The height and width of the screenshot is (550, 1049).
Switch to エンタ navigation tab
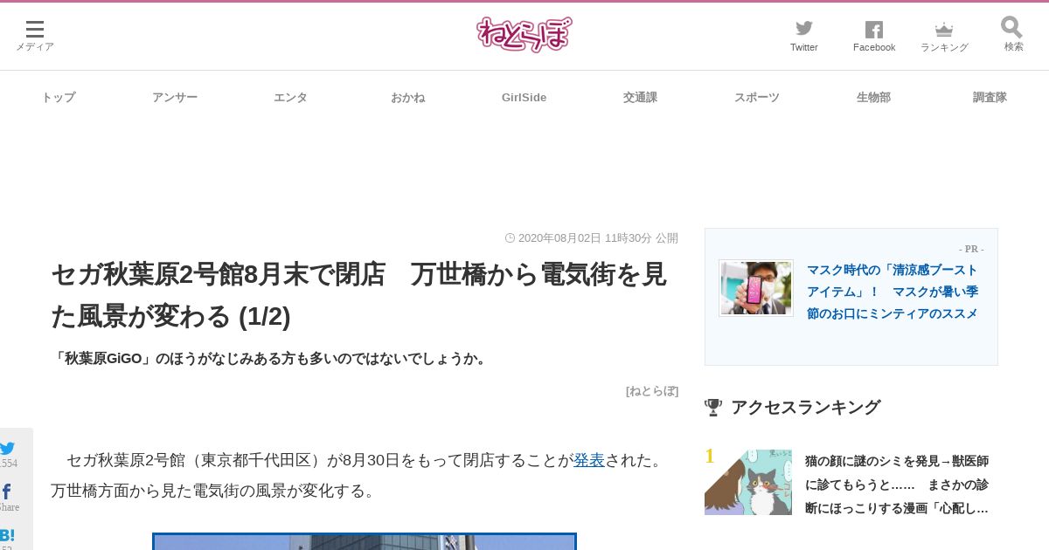coord(290,98)
